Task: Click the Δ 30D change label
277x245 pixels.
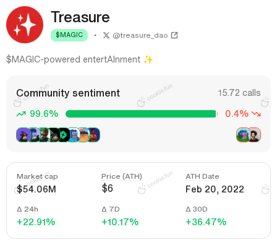Action: (x=197, y=209)
